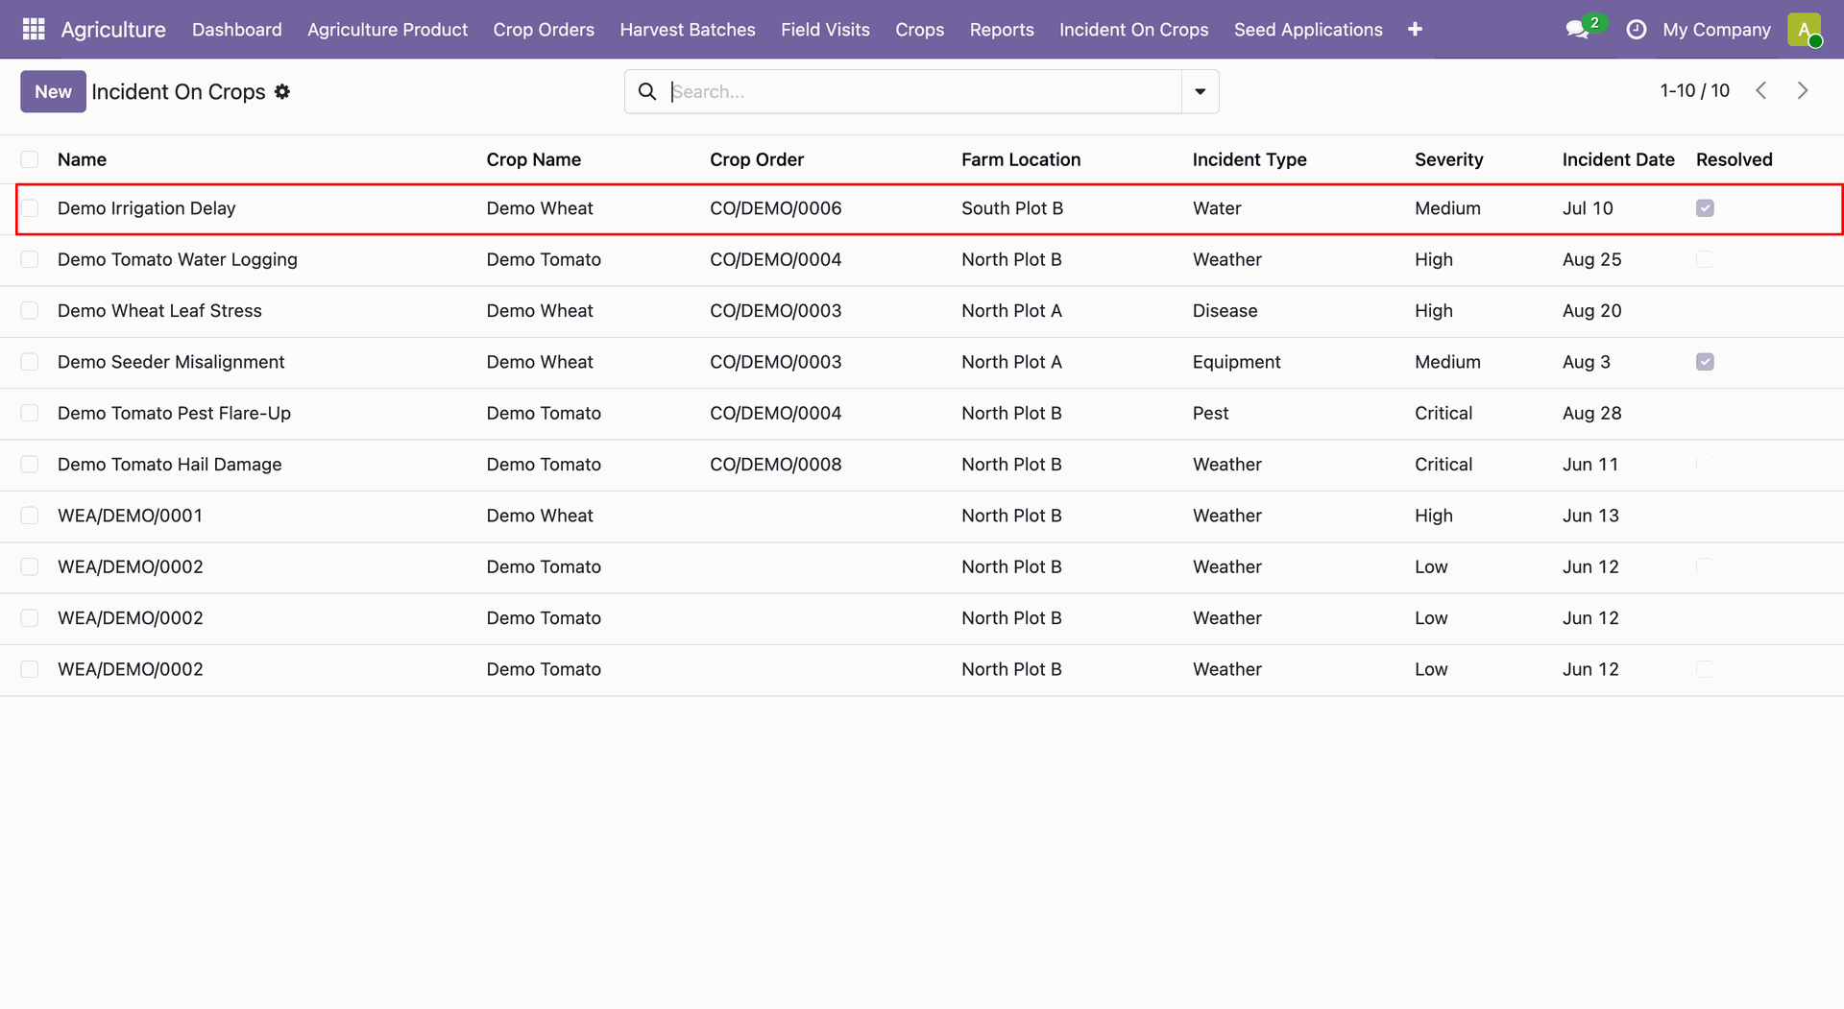Click the CO/DEMO/0008 crop order cell
The image size is (1844, 1009).
775,465
